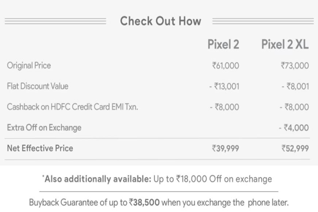
Task: Click the ₹4,000 exchange discount value
Action: tap(293, 128)
